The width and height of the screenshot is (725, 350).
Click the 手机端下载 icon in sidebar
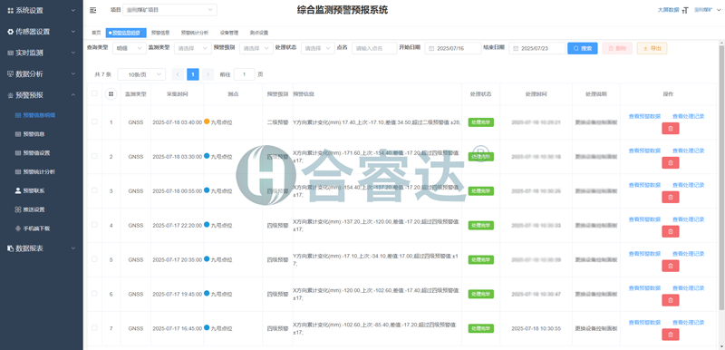point(18,228)
